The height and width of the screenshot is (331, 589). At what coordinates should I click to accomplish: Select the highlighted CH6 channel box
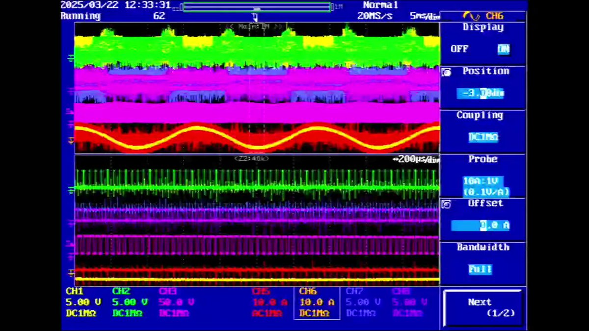pos(317,303)
